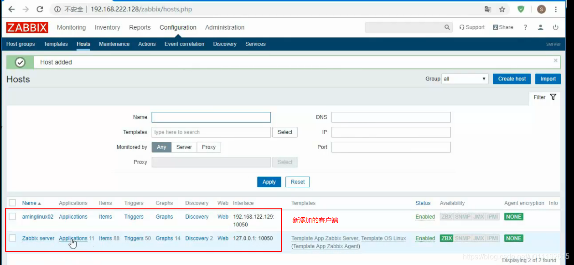Viewport: 574px width, 265px height.
Task: Focus the Templates search field
Action: tap(211, 132)
